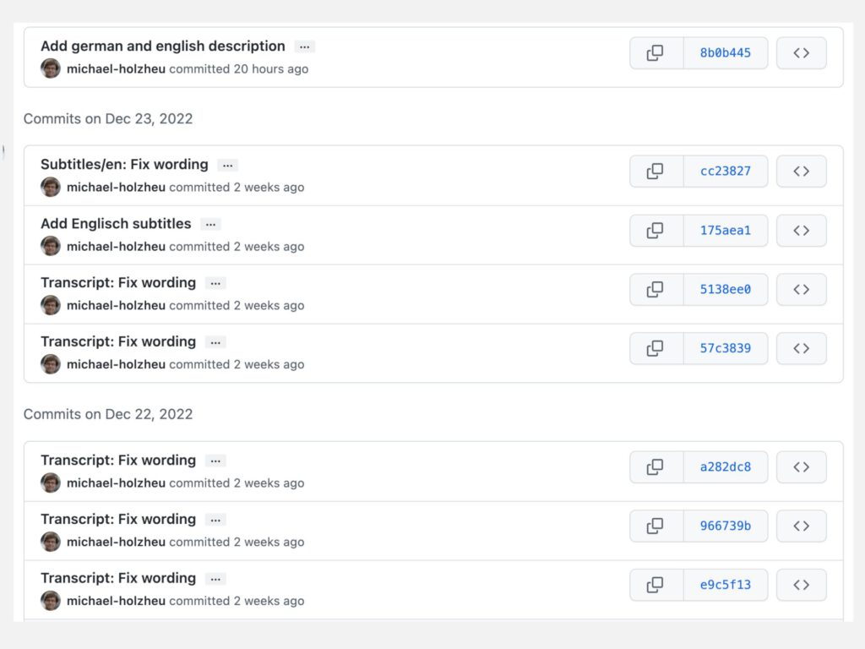
Task: Open commit hash link e9c5f13
Action: coord(726,585)
